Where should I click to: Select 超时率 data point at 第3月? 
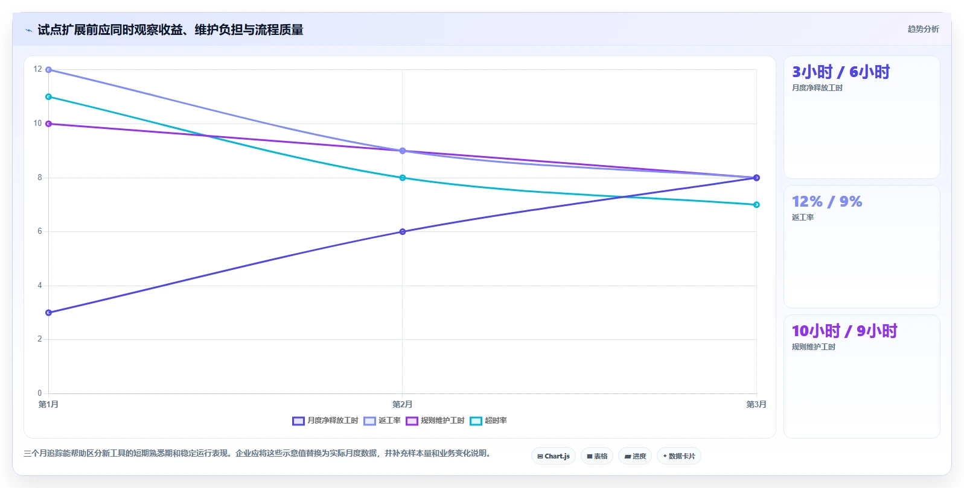click(x=756, y=205)
